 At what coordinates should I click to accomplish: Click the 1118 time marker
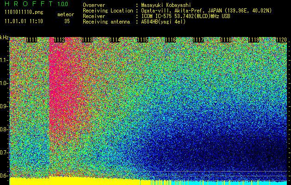pos(226,40)
